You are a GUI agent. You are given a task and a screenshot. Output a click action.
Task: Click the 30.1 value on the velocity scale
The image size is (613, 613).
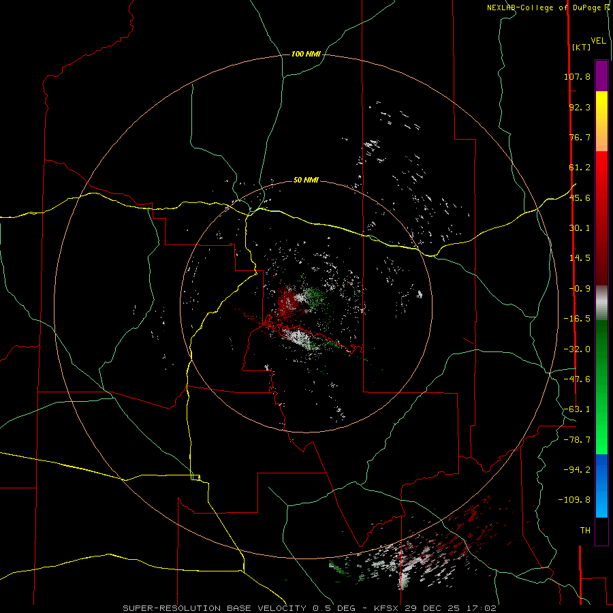580,228
